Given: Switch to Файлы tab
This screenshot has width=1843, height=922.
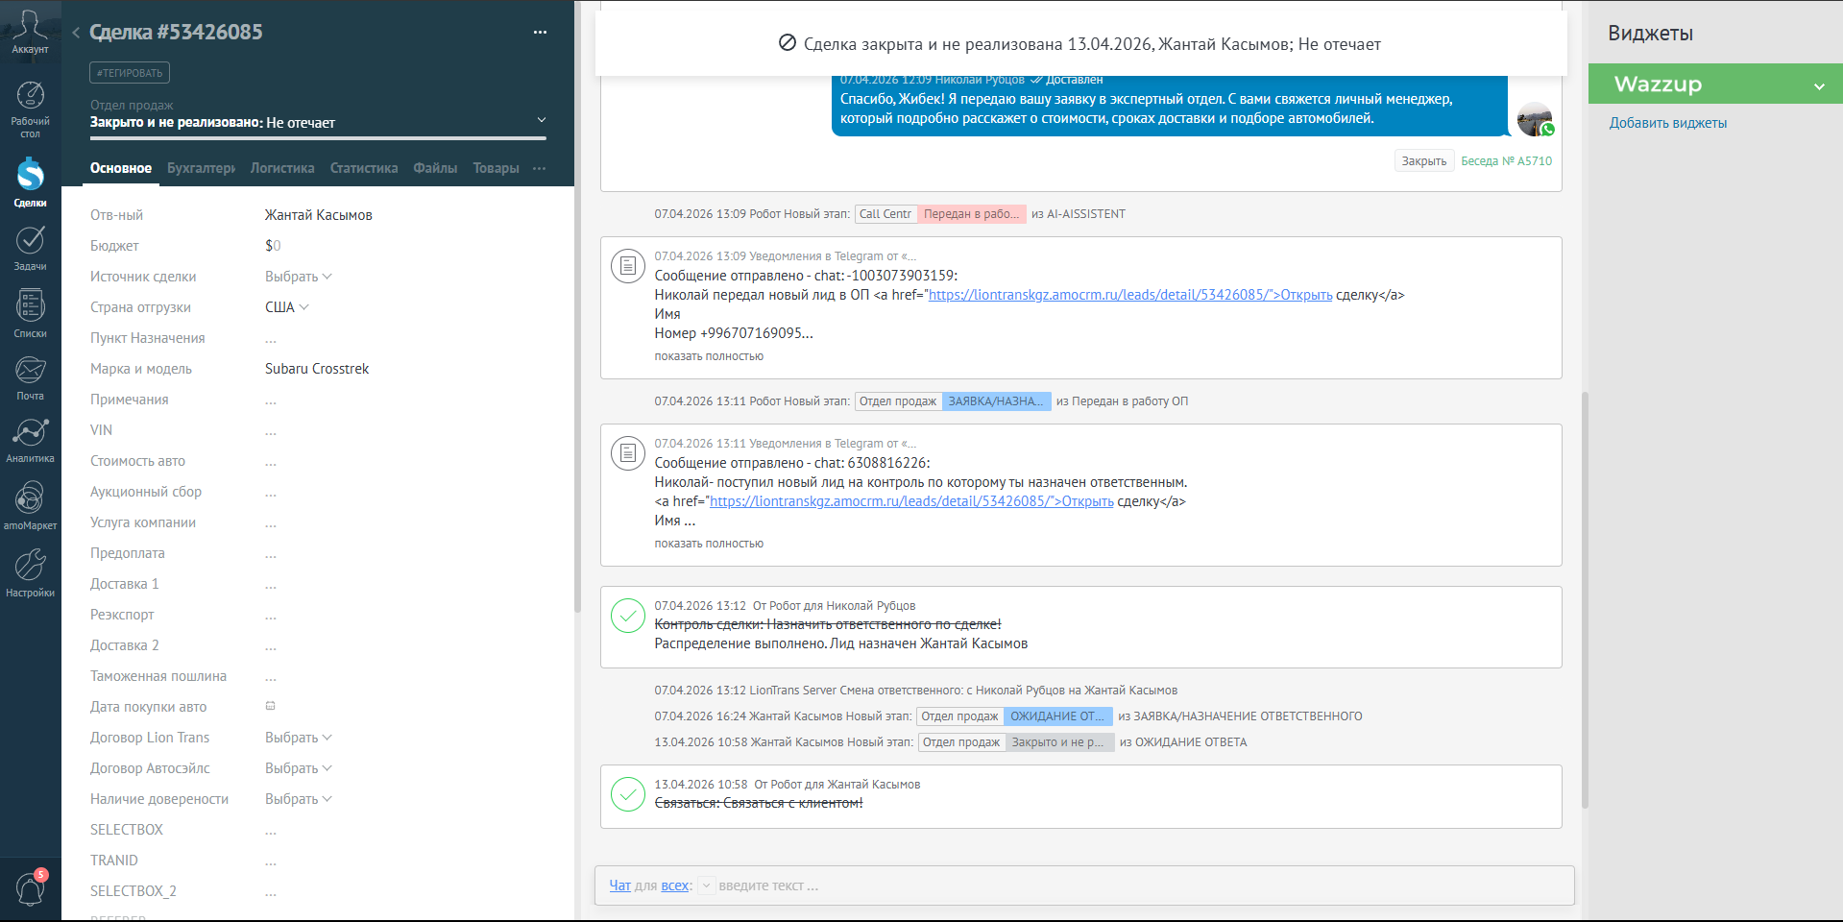Looking at the screenshot, I should pos(435,168).
